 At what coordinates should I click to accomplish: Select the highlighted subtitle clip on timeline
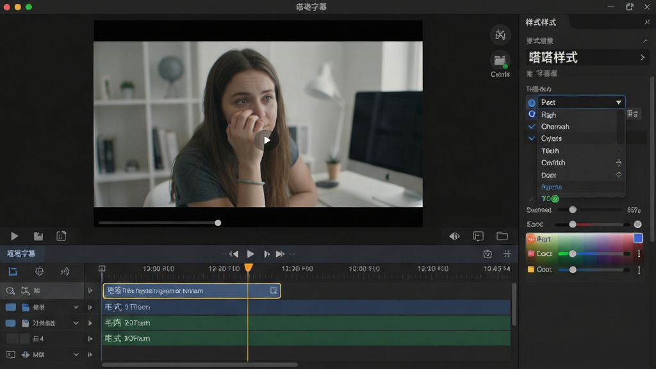click(192, 290)
